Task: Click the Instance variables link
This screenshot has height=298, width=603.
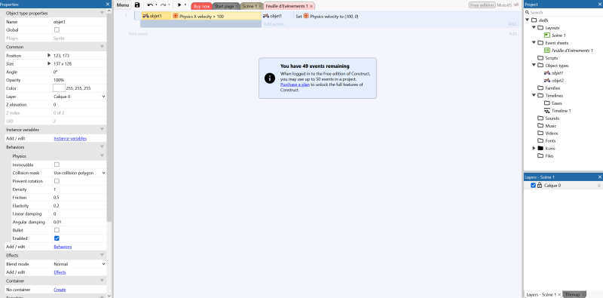Action: (70, 139)
